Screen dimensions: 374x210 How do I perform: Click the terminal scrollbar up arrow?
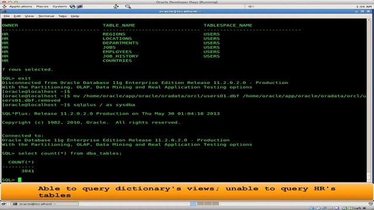369,20
